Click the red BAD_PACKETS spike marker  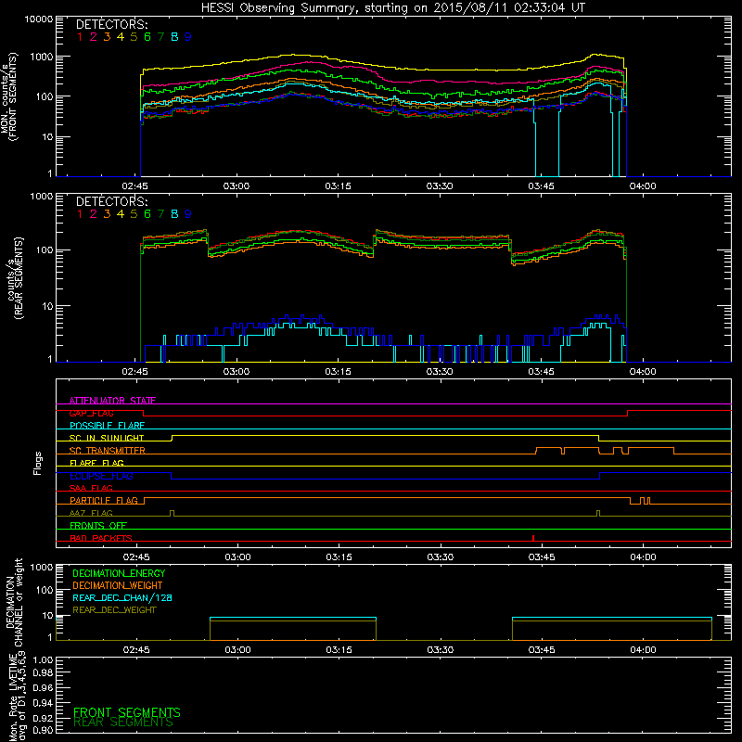pos(533,538)
